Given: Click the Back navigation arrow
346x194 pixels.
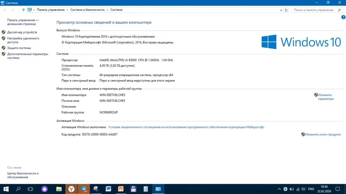Looking at the screenshot, I should coord(5,10).
